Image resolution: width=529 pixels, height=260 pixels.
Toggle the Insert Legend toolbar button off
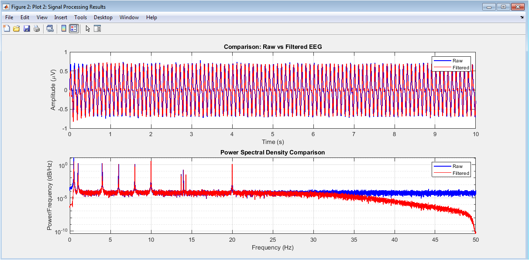tap(74, 29)
